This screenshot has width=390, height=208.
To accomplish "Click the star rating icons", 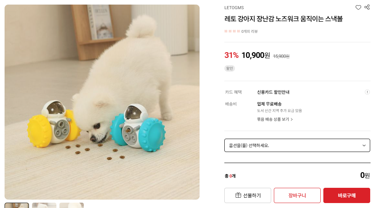I will 232,31.
